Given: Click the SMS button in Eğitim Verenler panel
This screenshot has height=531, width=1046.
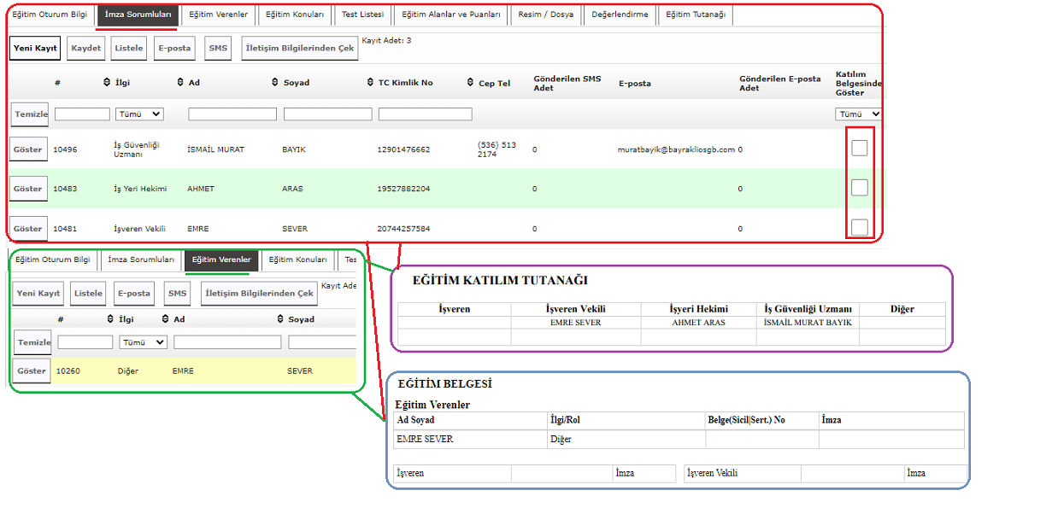Looking at the screenshot, I should click(x=177, y=293).
